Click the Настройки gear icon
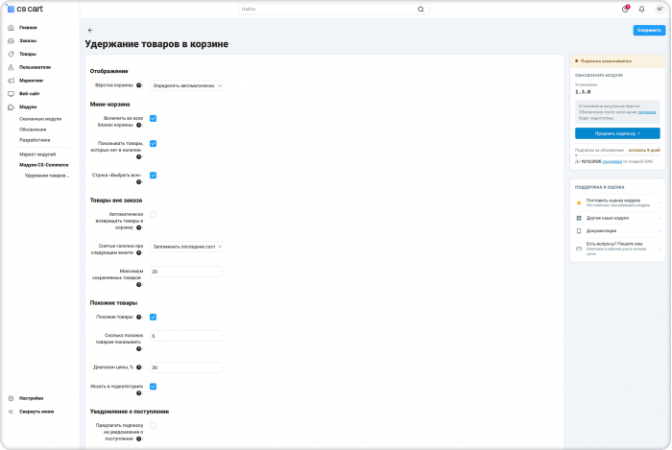The image size is (672, 450). pyautogui.click(x=11, y=398)
